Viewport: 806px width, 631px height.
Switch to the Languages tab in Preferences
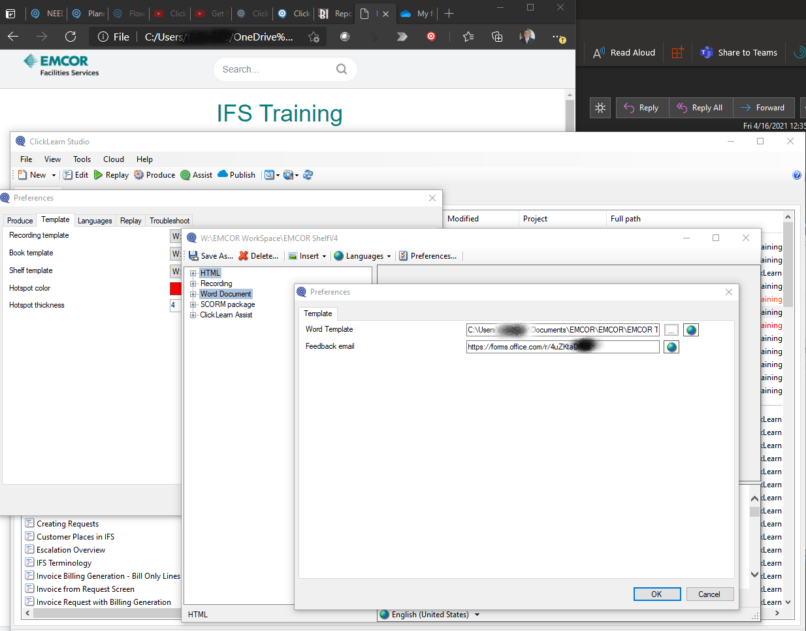click(95, 221)
